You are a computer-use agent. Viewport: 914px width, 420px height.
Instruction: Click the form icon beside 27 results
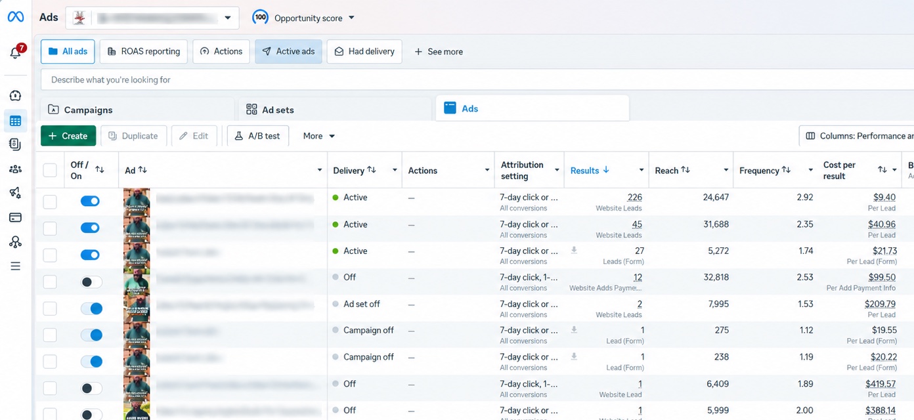coord(575,250)
